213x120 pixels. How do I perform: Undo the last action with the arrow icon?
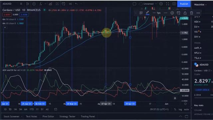point(76,4)
